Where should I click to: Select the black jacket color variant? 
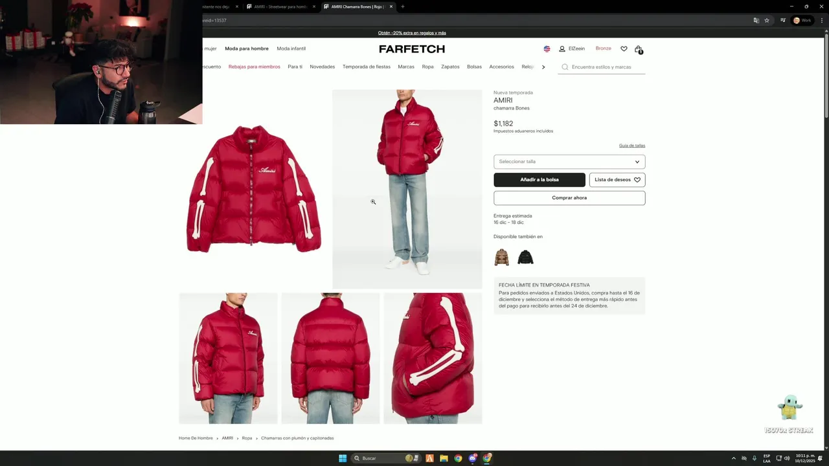tap(525, 257)
